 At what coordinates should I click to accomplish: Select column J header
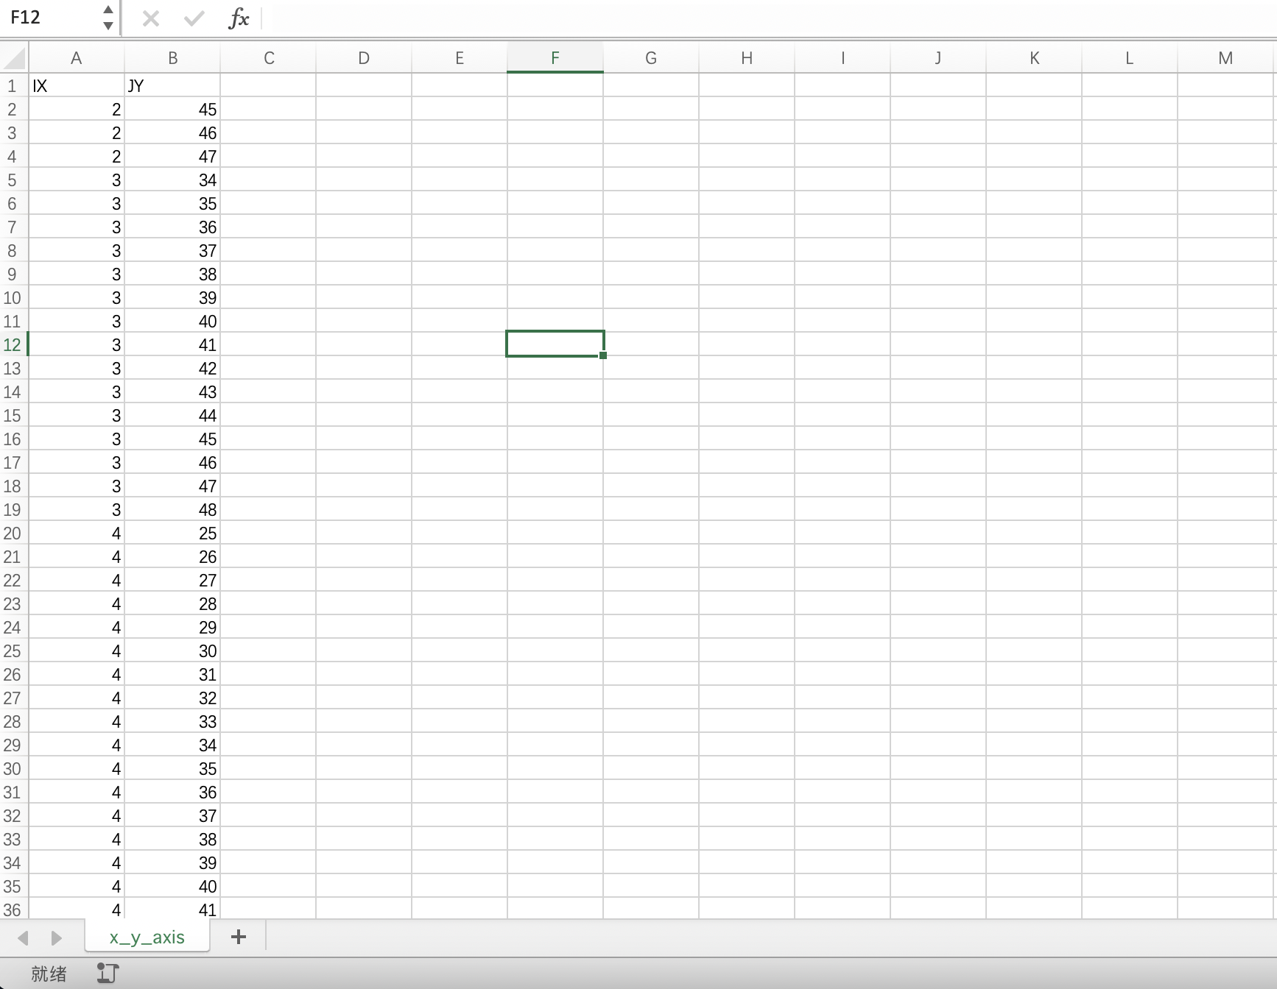click(938, 58)
